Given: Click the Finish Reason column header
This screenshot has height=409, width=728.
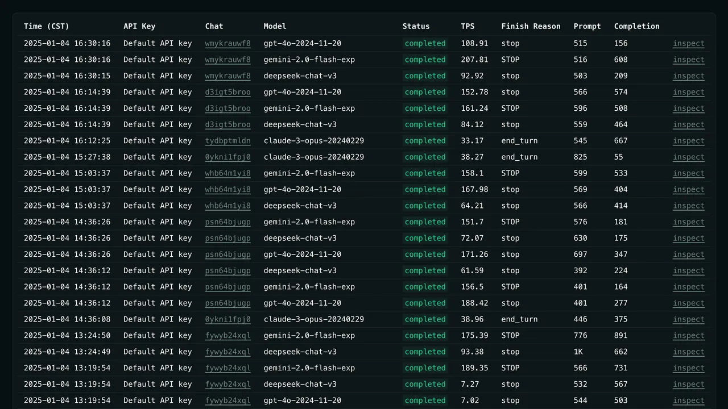Looking at the screenshot, I should pyautogui.click(x=531, y=26).
